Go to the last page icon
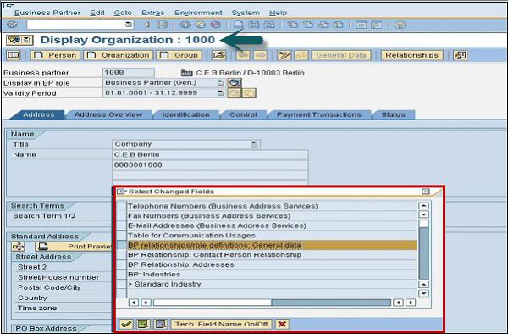The height and width of the screenshot is (334, 508). tap(338, 25)
